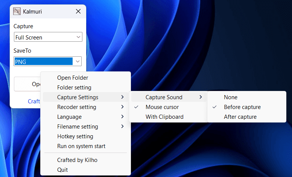Click the highlighted PNG text field
Screen dimensions: 292x177
point(43,61)
